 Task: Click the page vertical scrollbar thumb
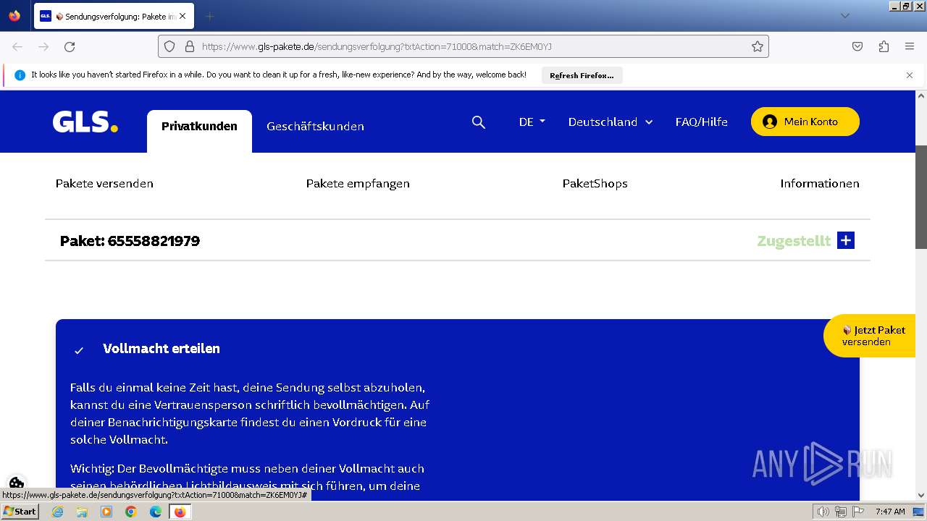(x=921, y=197)
